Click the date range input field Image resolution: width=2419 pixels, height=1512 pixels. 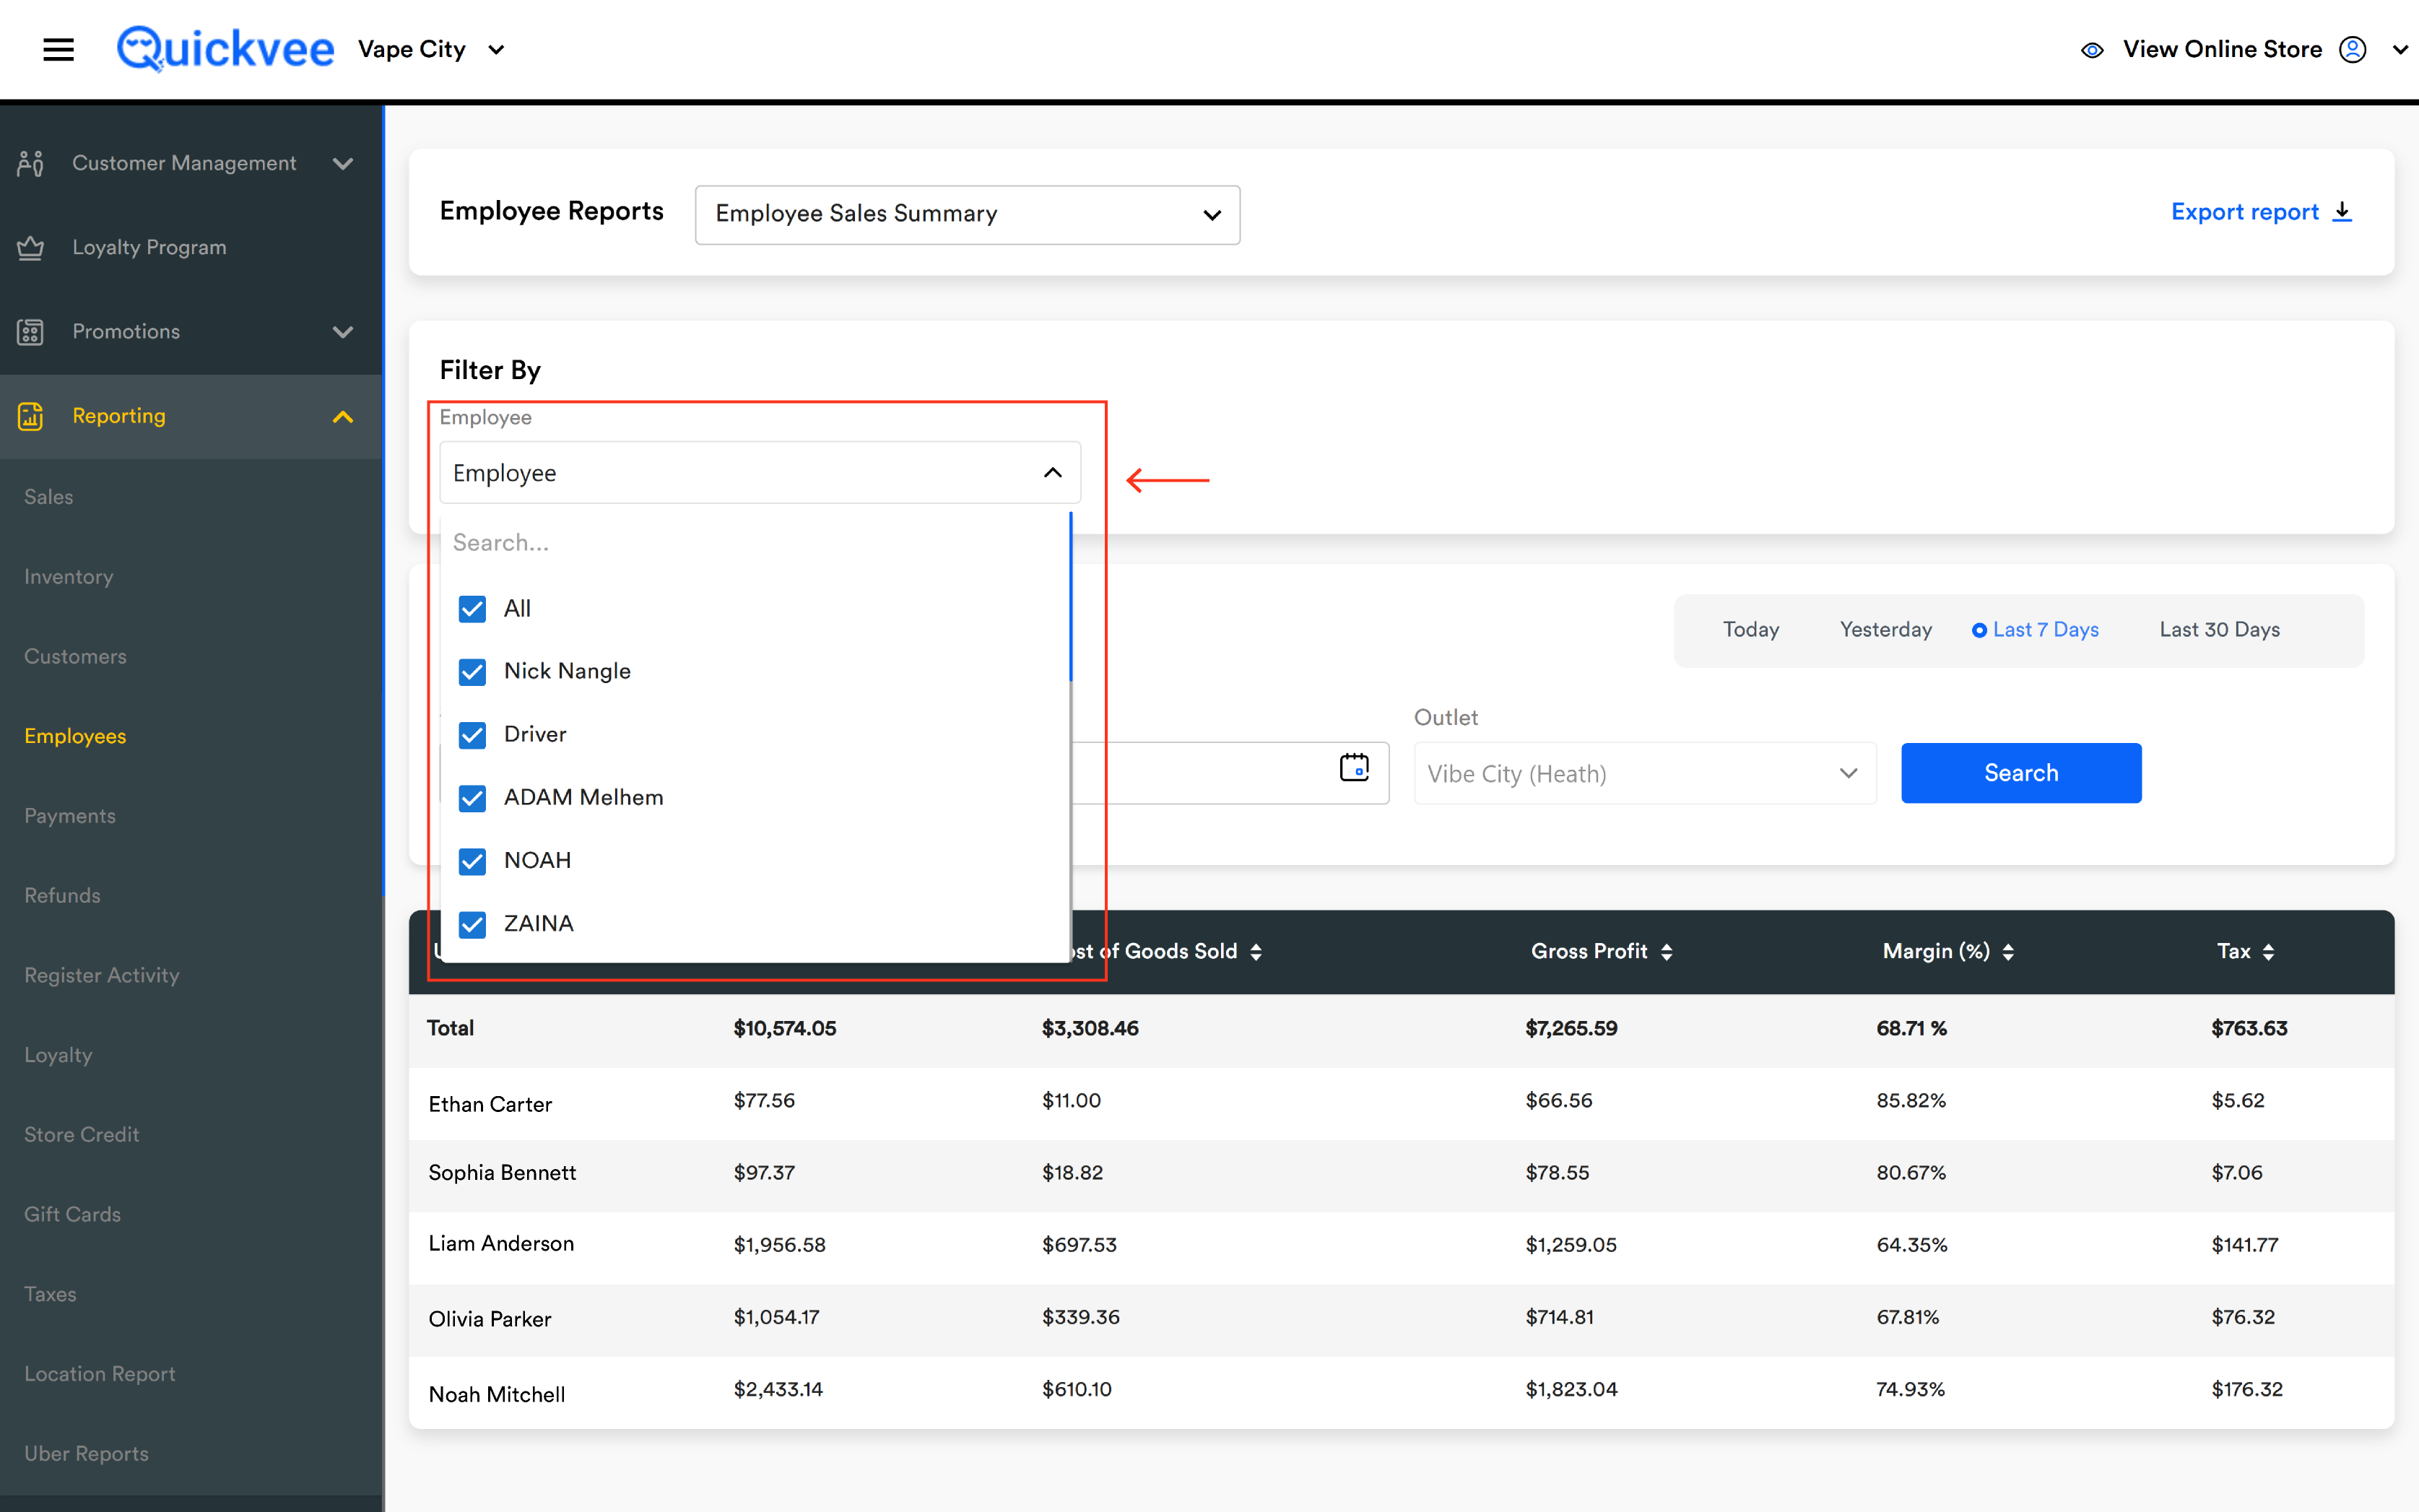tap(1230, 773)
